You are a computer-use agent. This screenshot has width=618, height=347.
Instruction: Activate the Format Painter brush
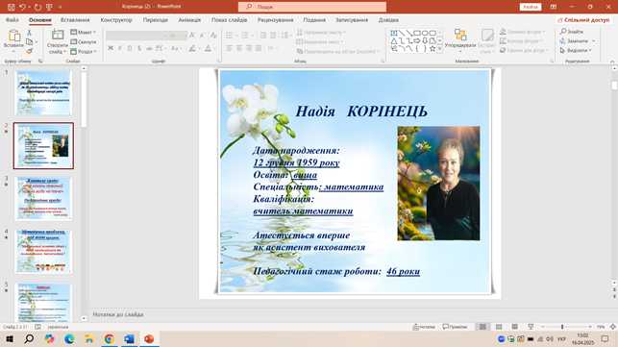(29, 51)
